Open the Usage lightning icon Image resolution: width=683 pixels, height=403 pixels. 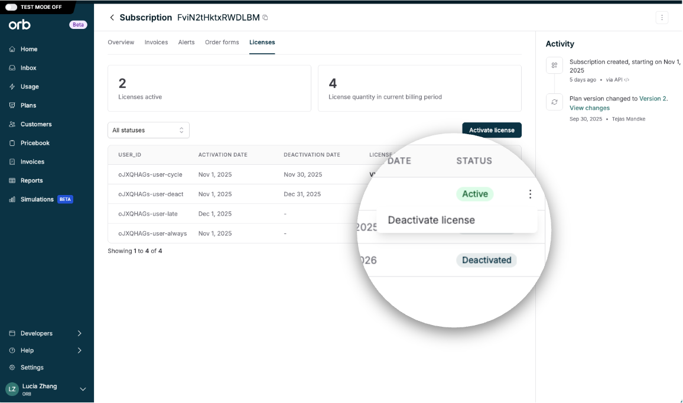click(12, 87)
